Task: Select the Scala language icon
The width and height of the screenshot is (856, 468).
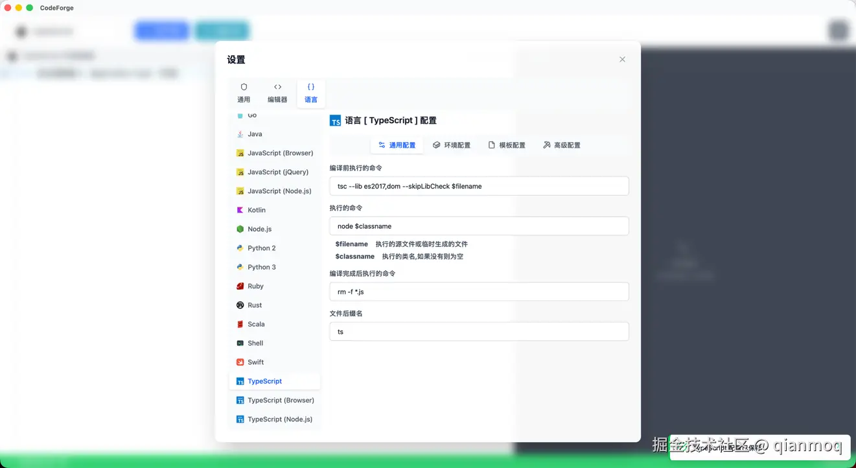Action: pos(240,324)
